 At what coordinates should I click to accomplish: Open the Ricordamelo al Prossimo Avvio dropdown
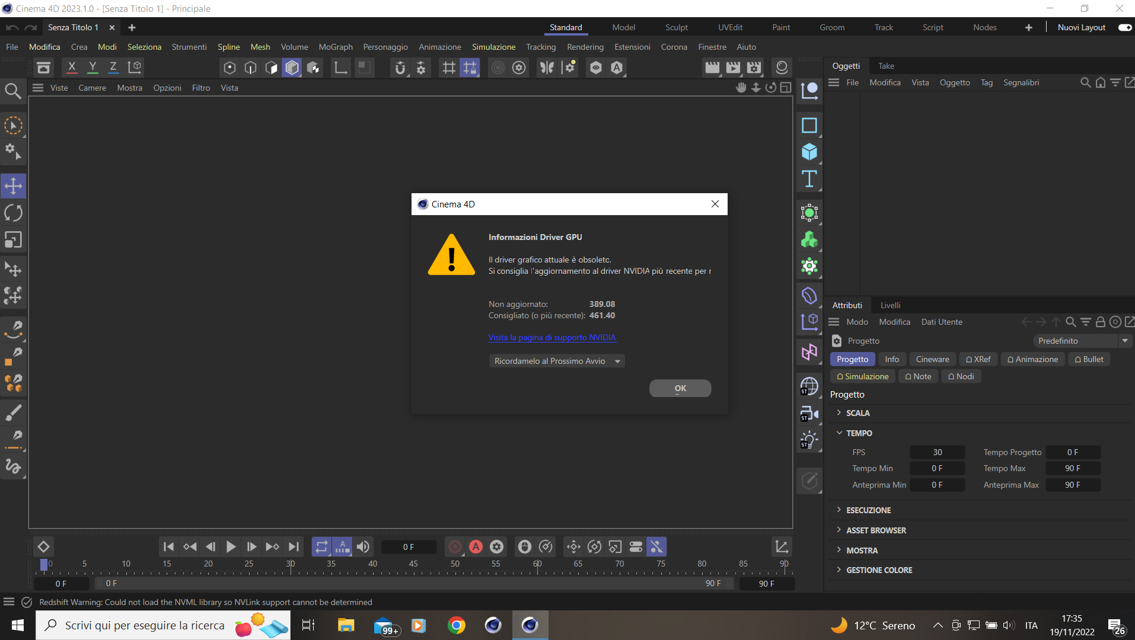pyautogui.click(x=556, y=361)
